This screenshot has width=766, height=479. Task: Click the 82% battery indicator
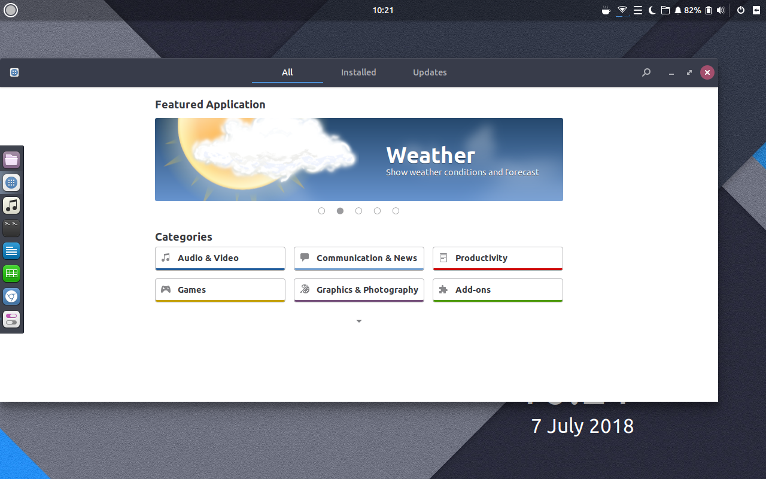(698, 10)
